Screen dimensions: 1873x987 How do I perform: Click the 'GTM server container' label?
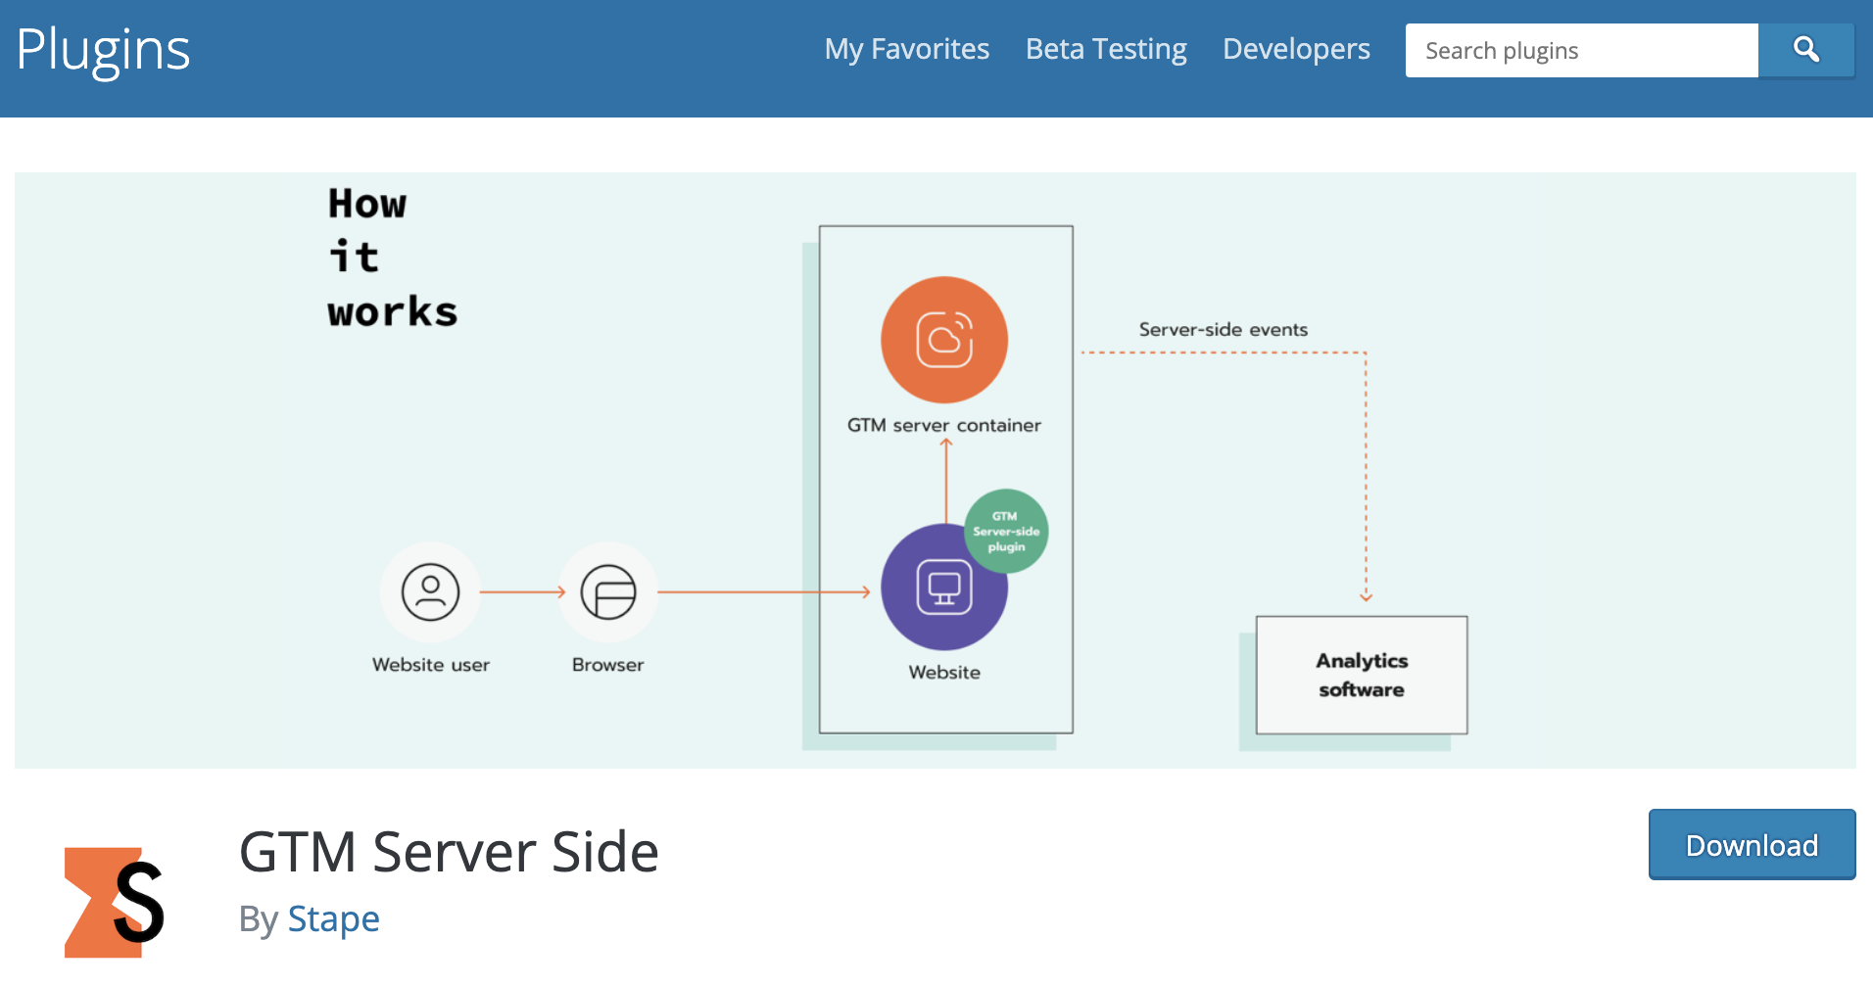click(944, 425)
